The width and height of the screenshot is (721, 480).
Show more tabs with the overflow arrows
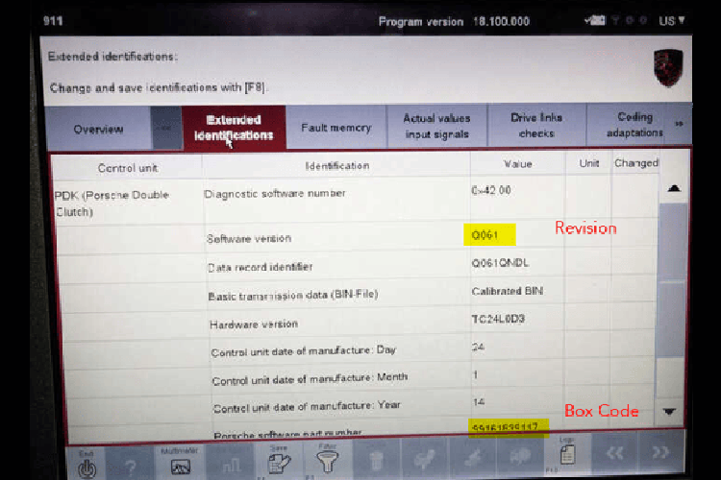[x=679, y=124]
